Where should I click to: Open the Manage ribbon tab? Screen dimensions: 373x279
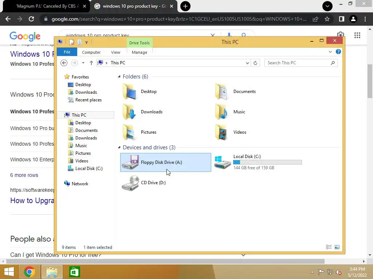(x=140, y=52)
